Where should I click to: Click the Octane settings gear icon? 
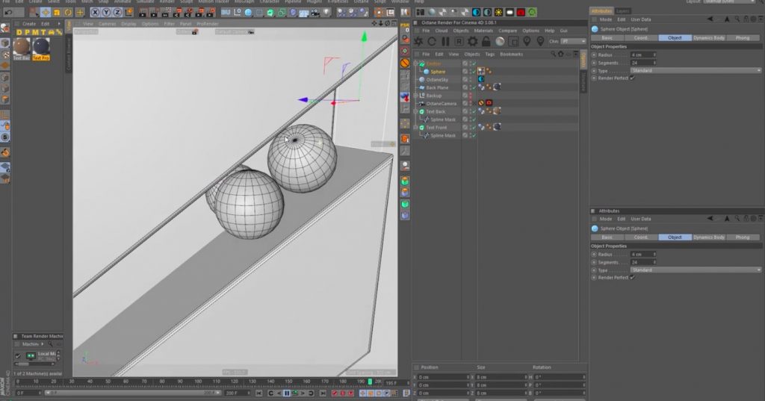(x=472, y=41)
